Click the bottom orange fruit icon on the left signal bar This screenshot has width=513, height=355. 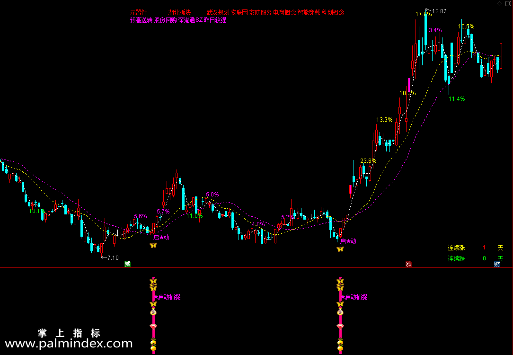click(153, 348)
